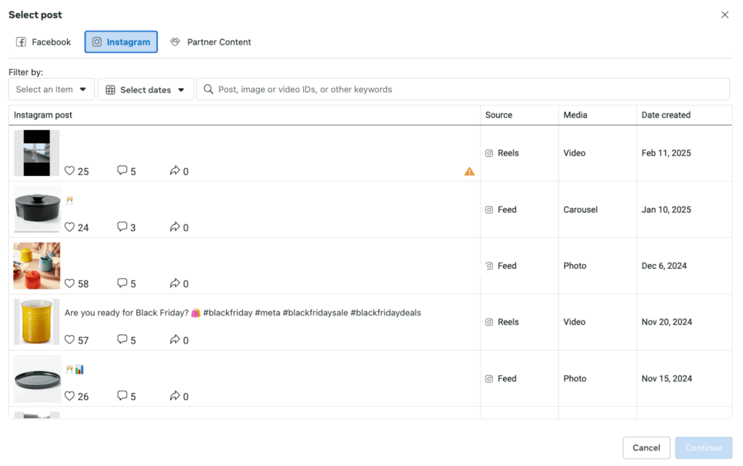This screenshot has height=466, width=743.
Task: Click Instagram icon beside Feed Nov 15
Action: 489,379
